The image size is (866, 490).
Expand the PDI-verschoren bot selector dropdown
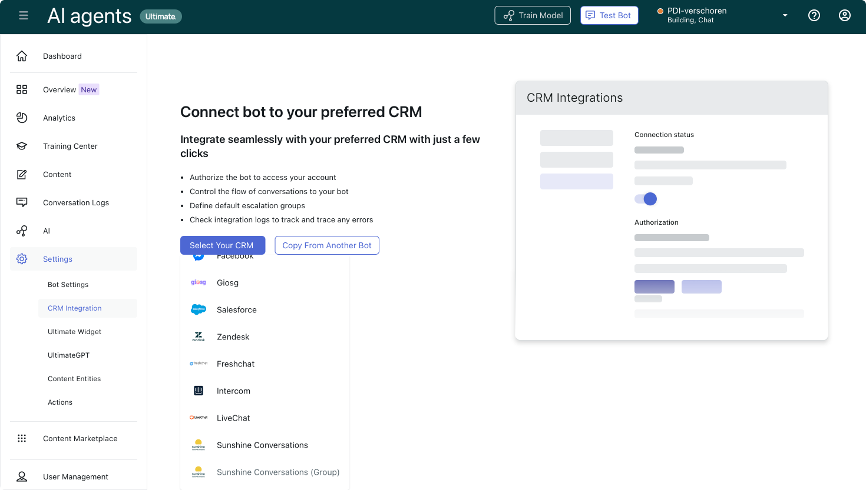(x=785, y=15)
